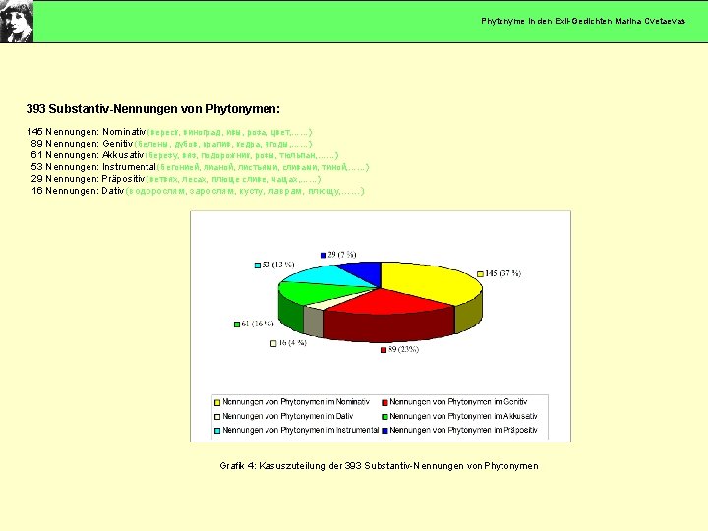
Task: Select heading '393 Substantiv-Nennungen von Phytonymen:'
Action: (x=153, y=109)
